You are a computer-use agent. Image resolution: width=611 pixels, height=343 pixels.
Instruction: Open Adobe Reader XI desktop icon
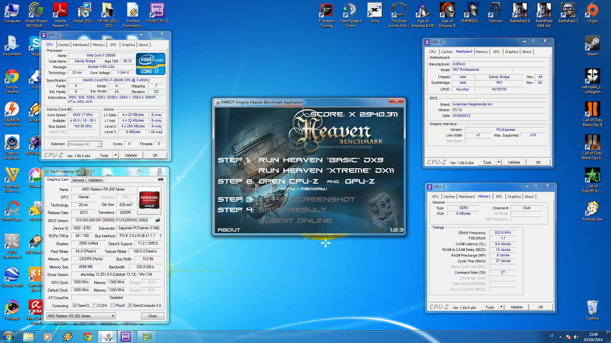60,15
